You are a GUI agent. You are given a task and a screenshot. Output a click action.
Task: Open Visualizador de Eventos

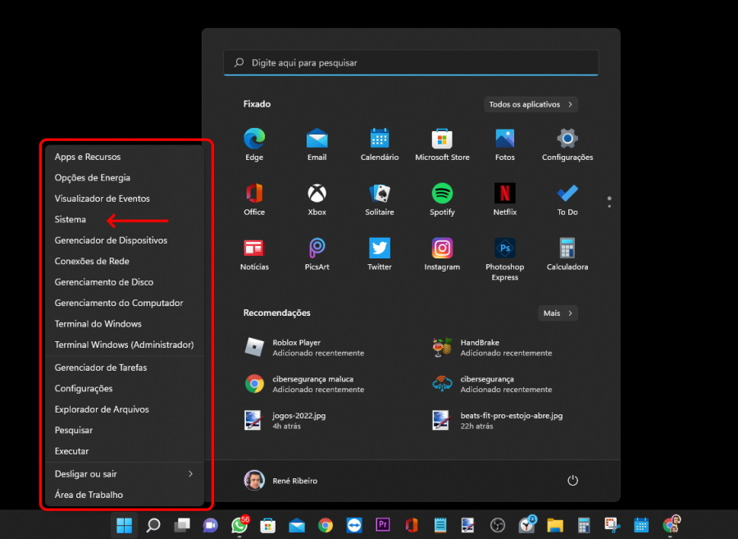click(x=125, y=199)
